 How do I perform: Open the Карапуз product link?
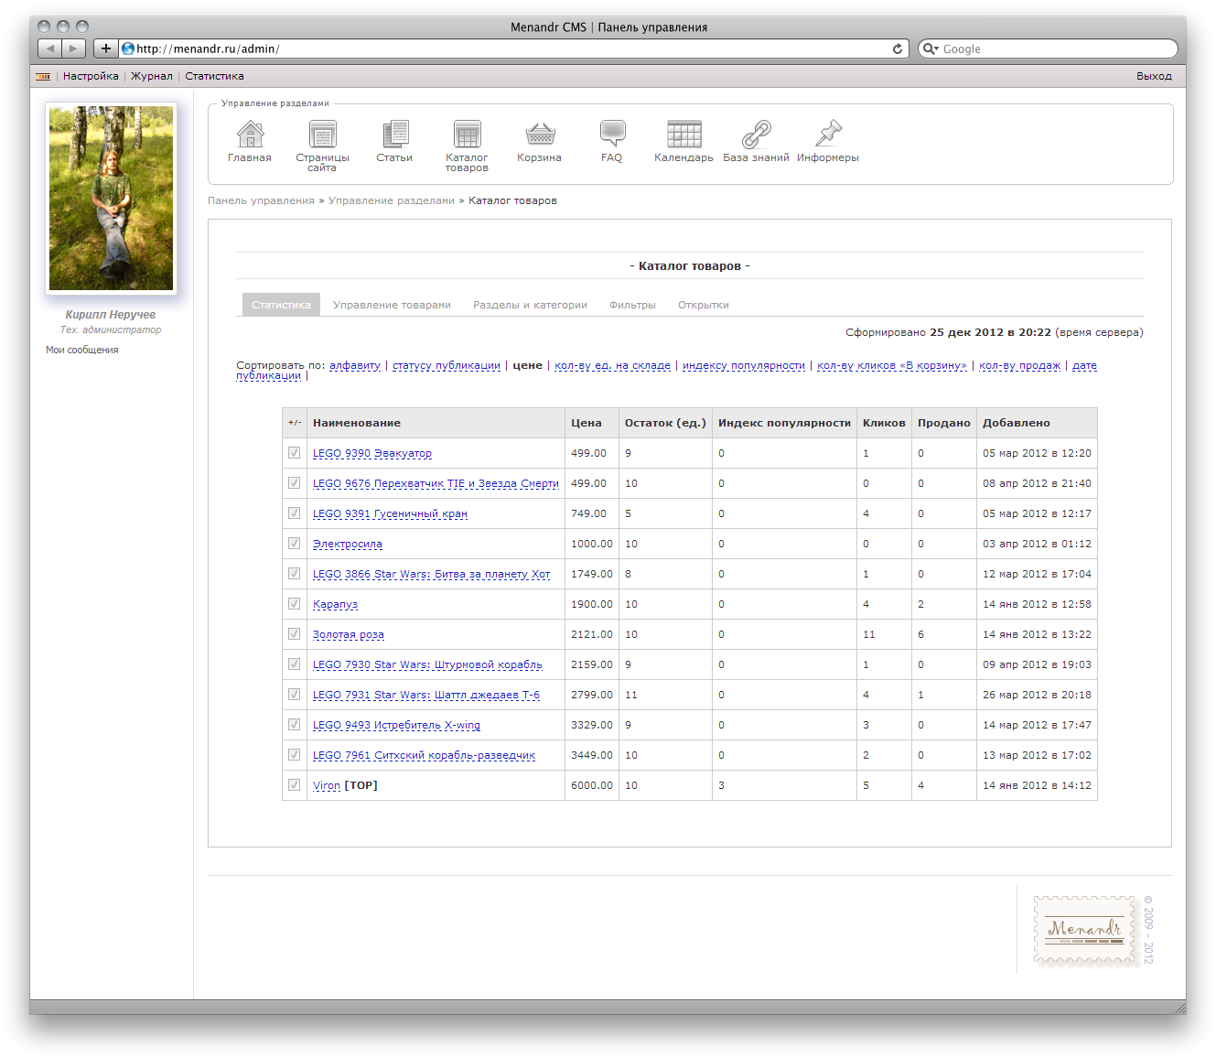(335, 604)
